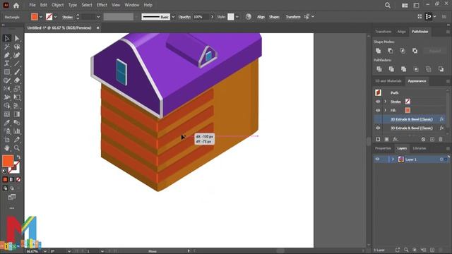Select the Rectangle tool in toolbox
Image resolution: width=452 pixels, height=254 pixels.
7,72
